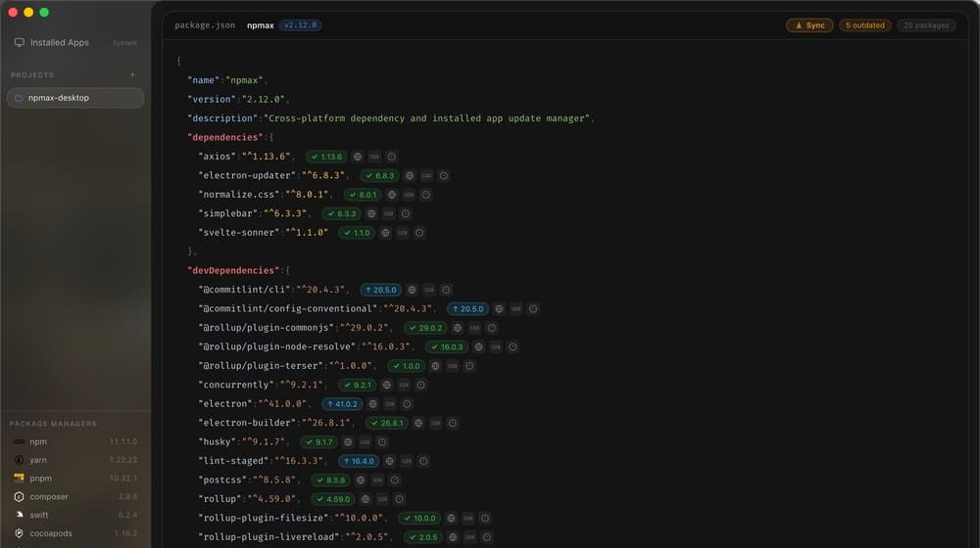
Task: Select cocoapods package manager
Action: pyautogui.click(x=75, y=533)
